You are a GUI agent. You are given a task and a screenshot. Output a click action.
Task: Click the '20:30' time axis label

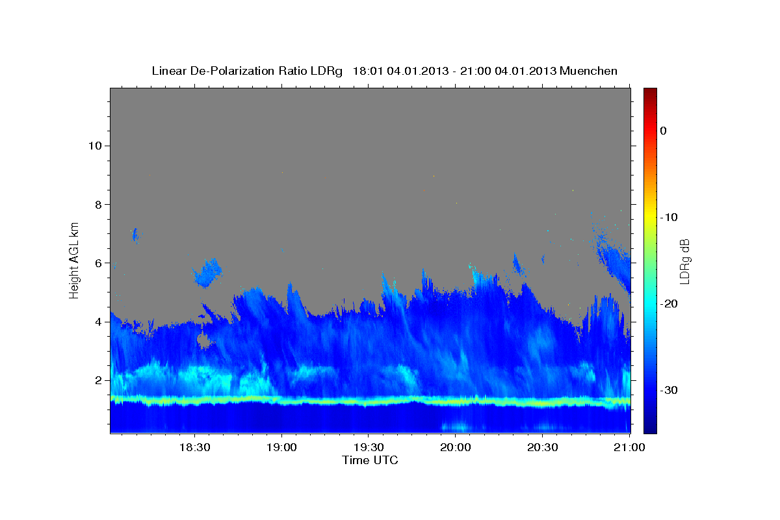(543, 447)
